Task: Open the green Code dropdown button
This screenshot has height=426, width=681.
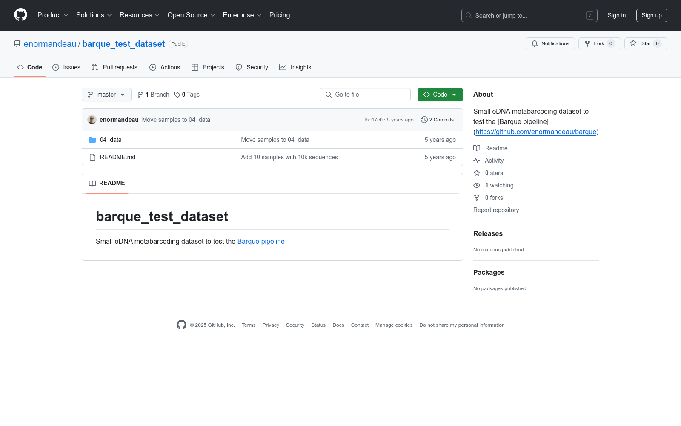Action: point(440,95)
